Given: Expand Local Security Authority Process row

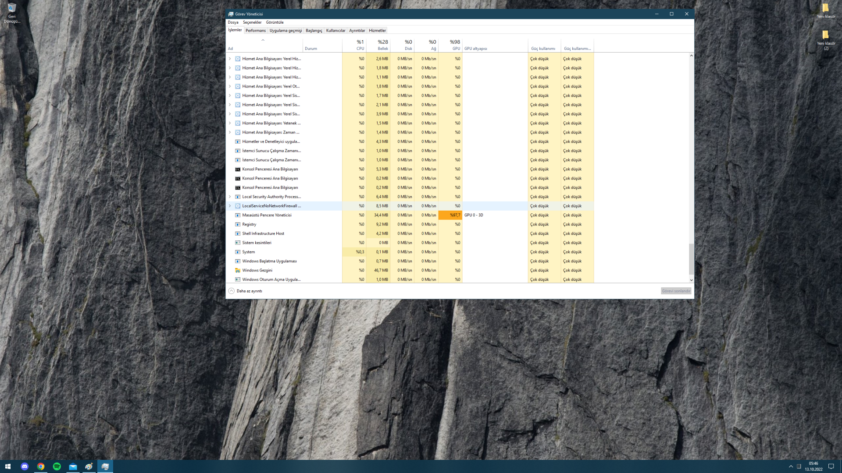Looking at the screenshot, I should (x=230, y=197).
